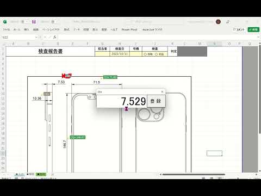The height and width of the screenshot is (196, 261).
Task: Expand the Name Box dropdown arrow
Action: [x=36, y=37]
